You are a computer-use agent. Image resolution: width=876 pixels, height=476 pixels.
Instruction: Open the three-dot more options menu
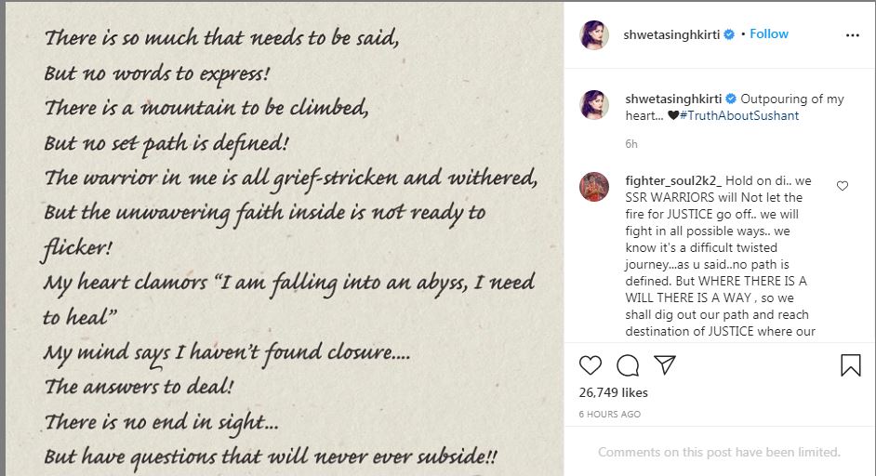pos(853,35)
